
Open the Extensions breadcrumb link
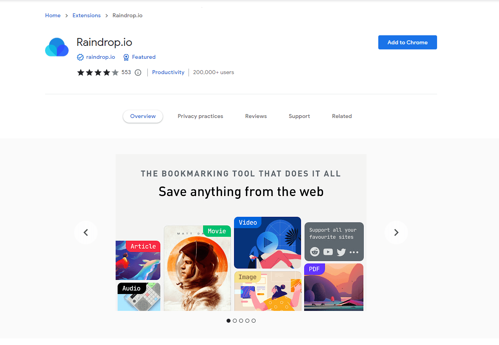coord(86,15)
